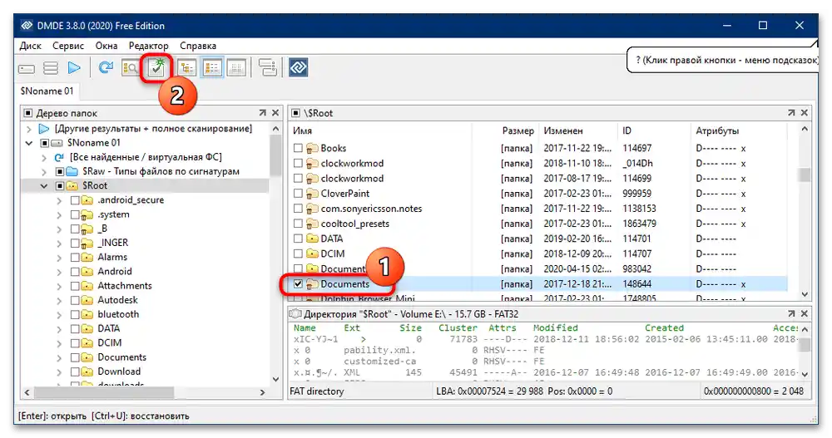
Task: Toggle the folder tree panel toolbar icon
Action: pyautogui.click(x=186, y=68)
